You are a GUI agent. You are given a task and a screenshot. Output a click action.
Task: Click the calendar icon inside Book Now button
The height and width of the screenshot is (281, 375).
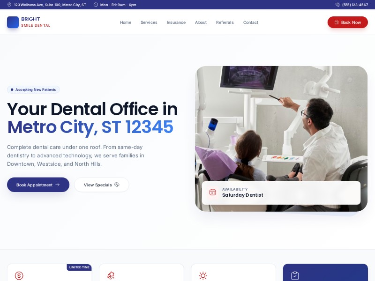(x=337, y=22)
